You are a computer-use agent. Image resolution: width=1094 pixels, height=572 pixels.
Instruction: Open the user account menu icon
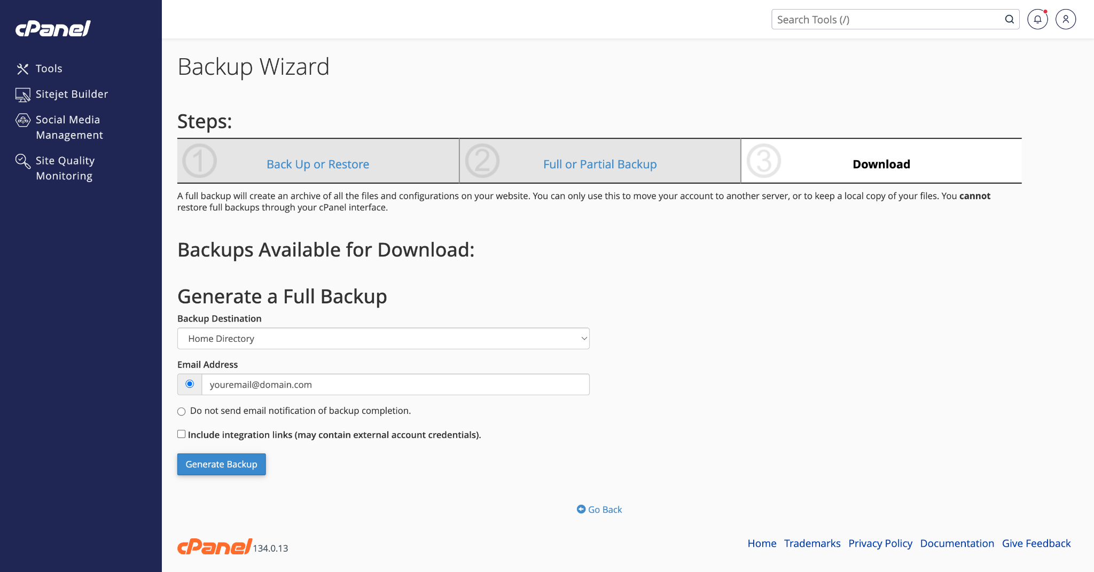pyautogui.click(x=1066, y=20)
